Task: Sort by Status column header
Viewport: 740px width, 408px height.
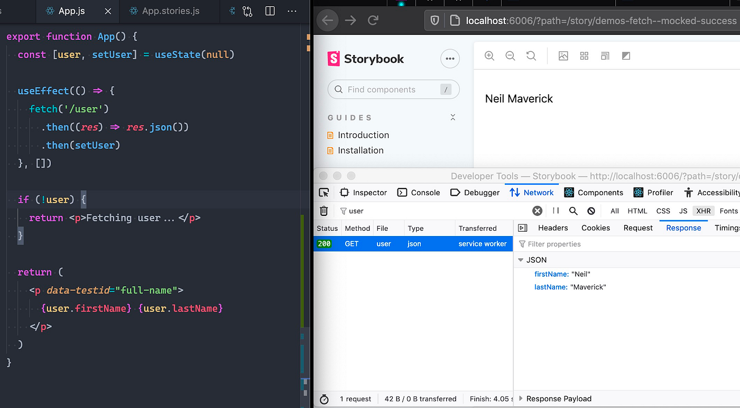Action: tap(327, 229)
